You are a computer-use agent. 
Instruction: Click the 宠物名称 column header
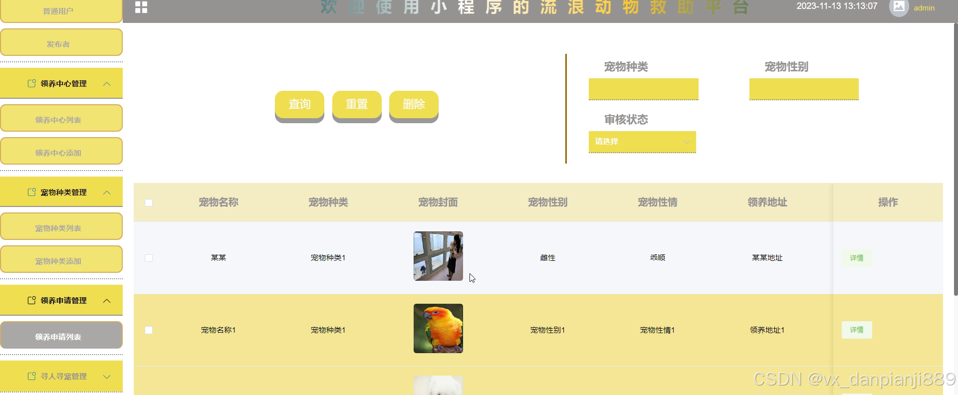219,202
